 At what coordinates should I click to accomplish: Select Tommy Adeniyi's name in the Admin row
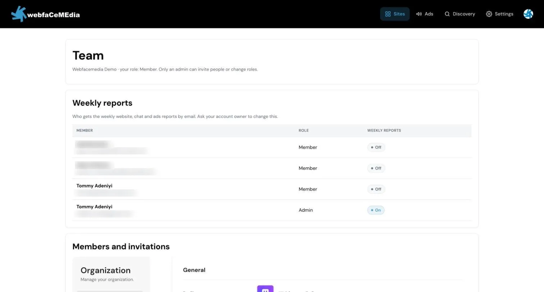point(94,207)
